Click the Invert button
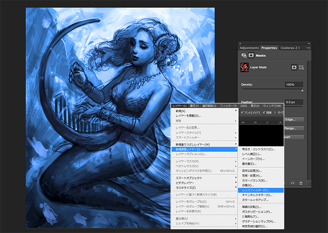This screenshot has height=233, width=328. 294,137
